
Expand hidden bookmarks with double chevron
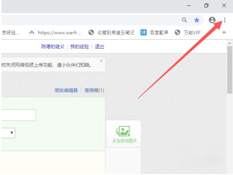[224, 32]
